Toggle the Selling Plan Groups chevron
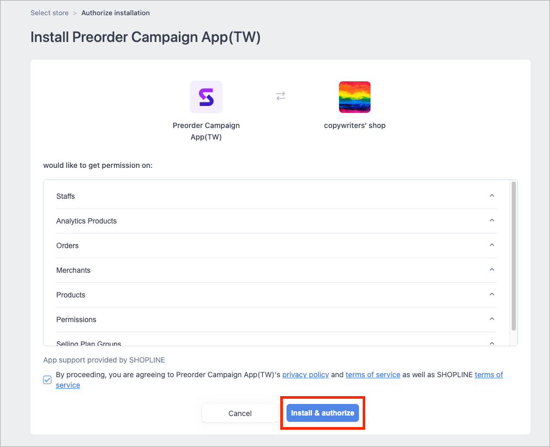 coord(492,343)
